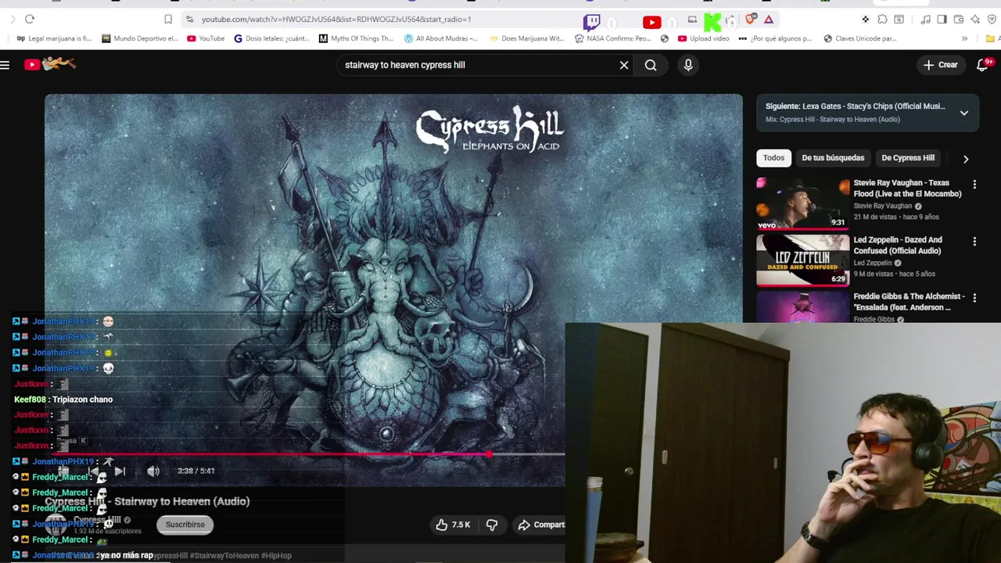Open Leo AI sparkle icon
Image resolution: width=1001 pixels, height=563 pixels.
pyautogui.click(x=975, y=20)
